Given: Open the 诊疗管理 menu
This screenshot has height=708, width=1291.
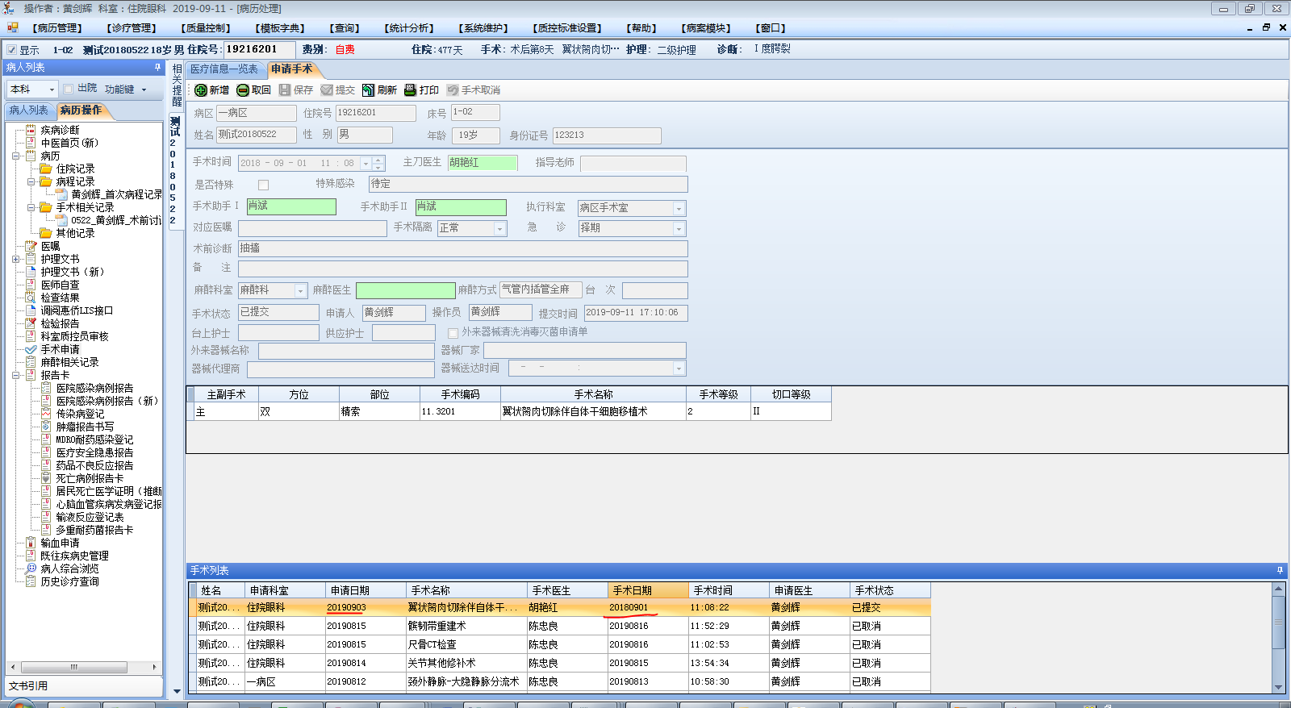Looking at the screenshot, I should [132, 28].
